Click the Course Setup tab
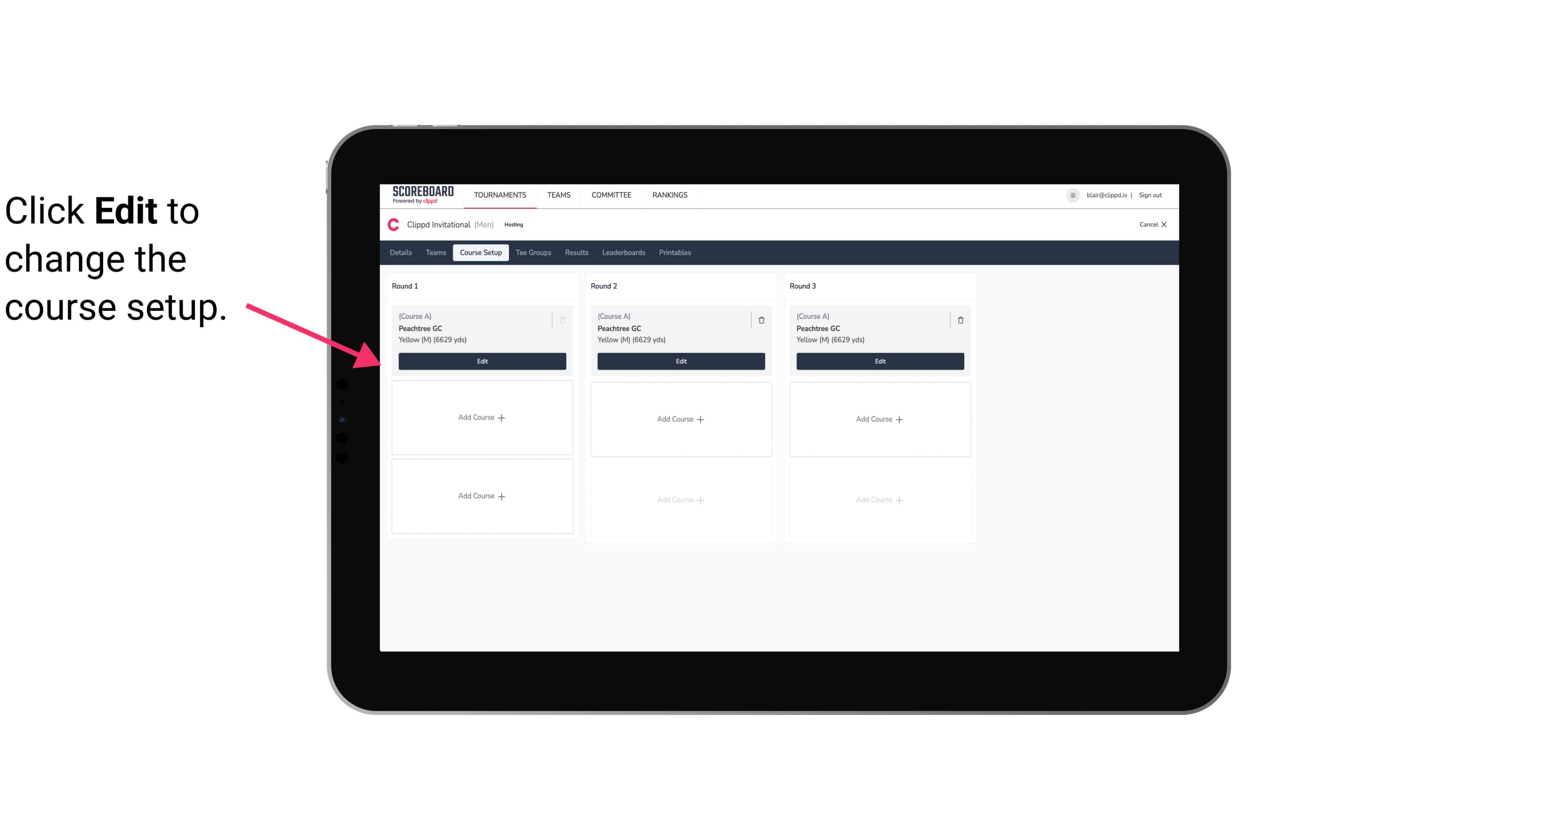Viewport: 1553px width, 835px height. pyautogui.click(x=479, y=252)
